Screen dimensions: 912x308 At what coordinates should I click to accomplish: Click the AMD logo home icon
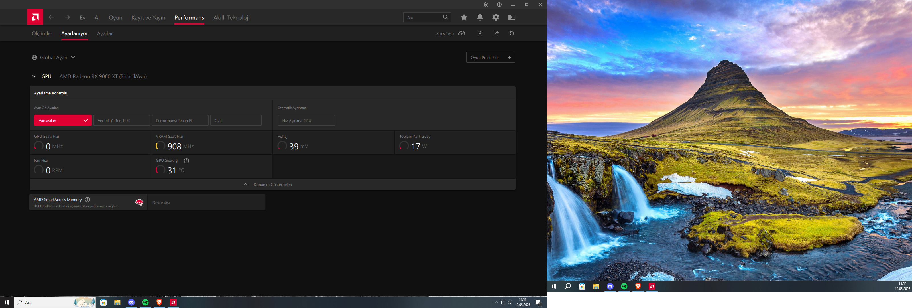35,17
